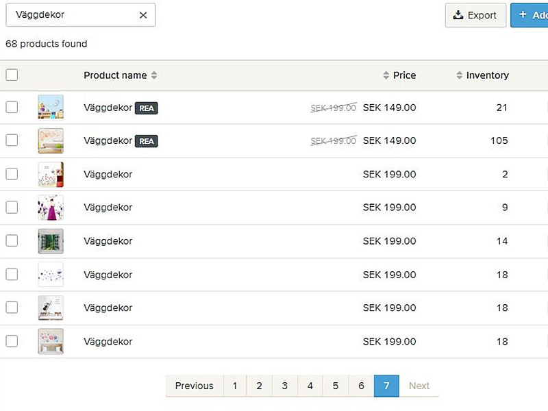Screen dimensions: 548x411
Task: Open the purple dress wall decor thumbnail
Action: (51, 208)
